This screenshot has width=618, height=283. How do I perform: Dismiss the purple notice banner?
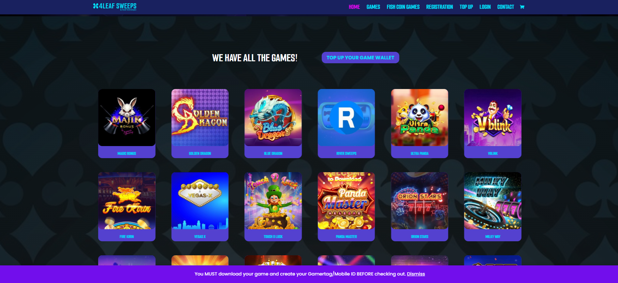coord(416,274)
